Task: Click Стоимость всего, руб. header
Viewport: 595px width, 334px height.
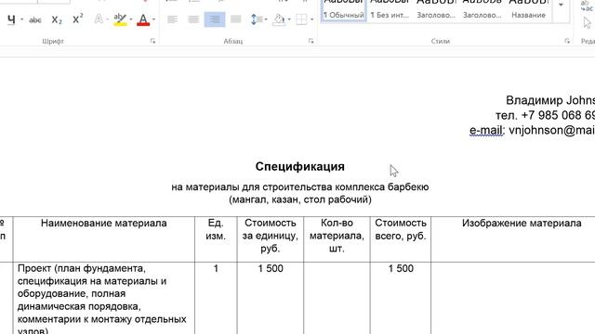Action: pos(401,229)
